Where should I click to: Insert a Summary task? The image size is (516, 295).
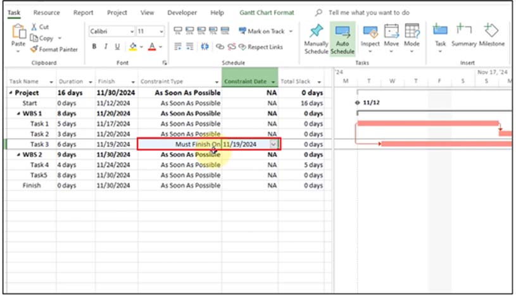click(x=463, y=35)
